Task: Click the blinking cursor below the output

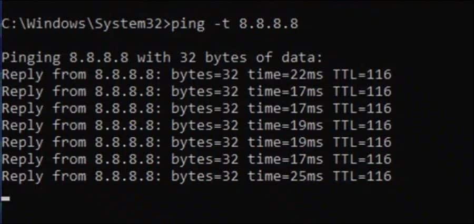Action: point(6,199)
